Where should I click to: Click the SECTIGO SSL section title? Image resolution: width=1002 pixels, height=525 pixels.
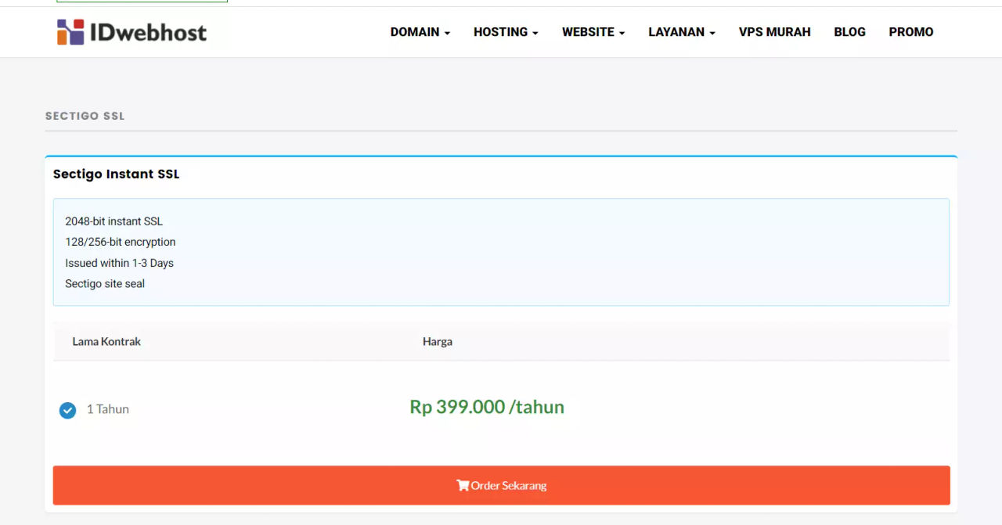tap(85, 116)
